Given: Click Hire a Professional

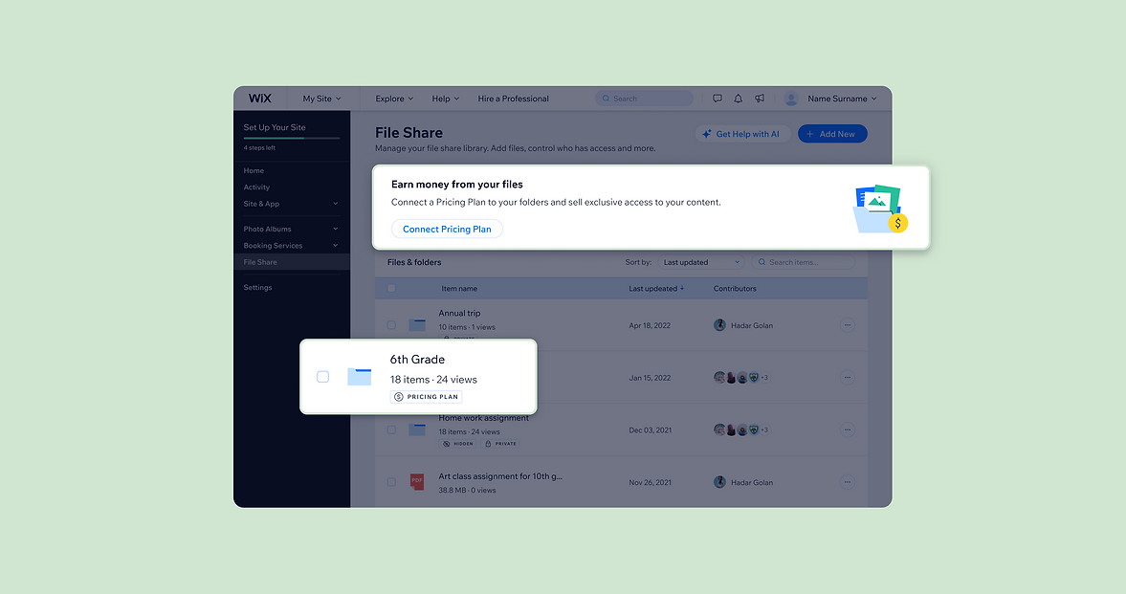Looking at the screenshot, I should (513, 99).
